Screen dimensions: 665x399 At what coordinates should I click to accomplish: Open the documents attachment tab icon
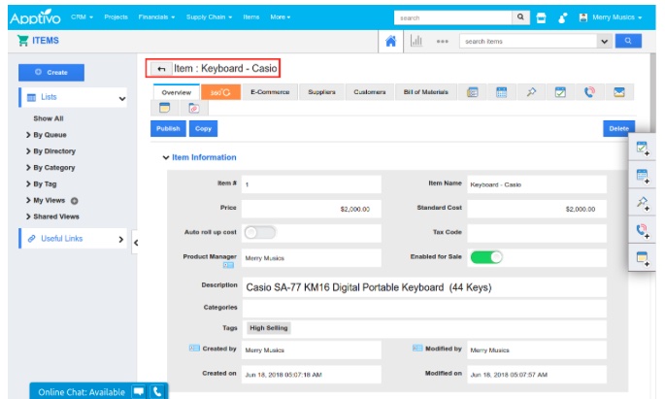point(194,108)
